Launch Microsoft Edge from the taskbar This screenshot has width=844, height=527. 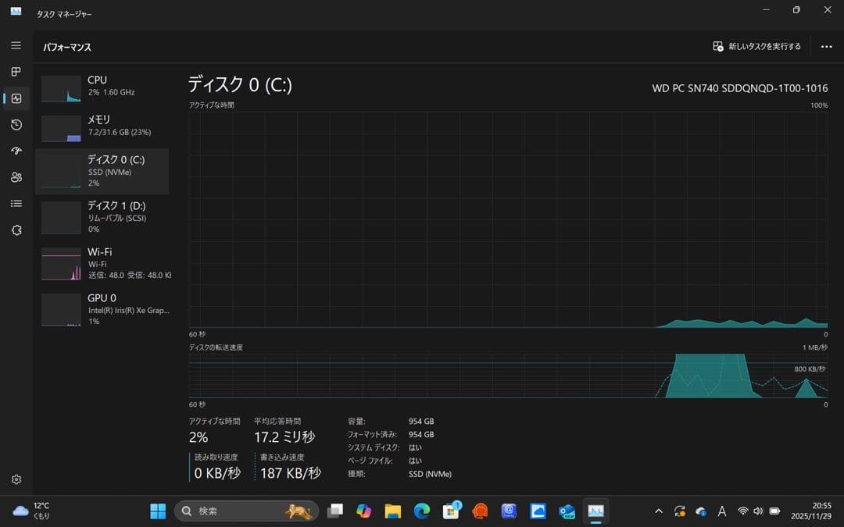coord(422,511)
